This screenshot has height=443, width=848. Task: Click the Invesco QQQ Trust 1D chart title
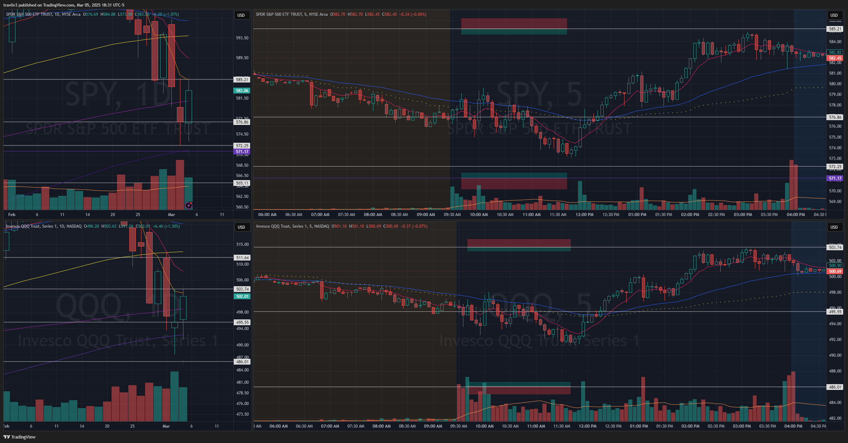click(44, 226)
